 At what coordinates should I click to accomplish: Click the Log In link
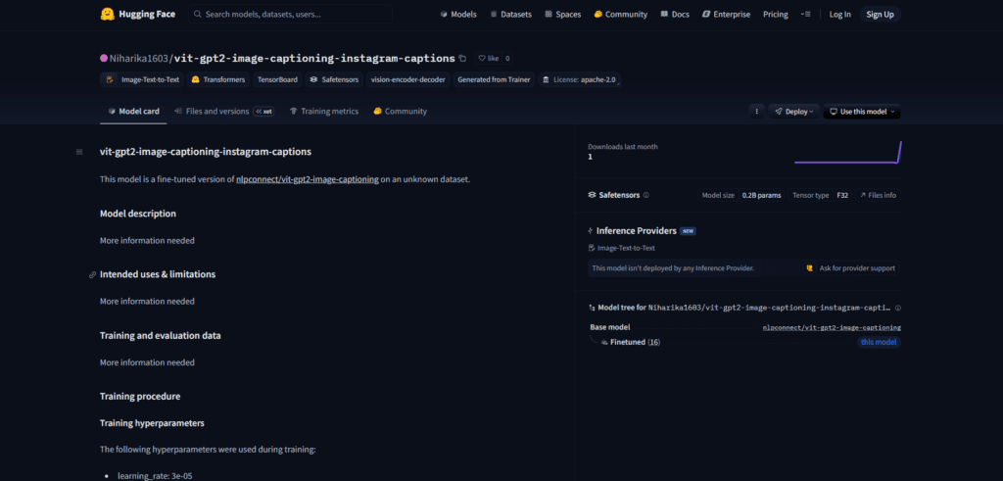point(839,14)
